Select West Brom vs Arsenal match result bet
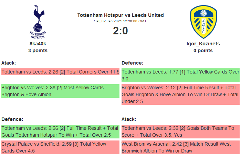Viewport: 241px width, 158px height. tap(180, 147)
